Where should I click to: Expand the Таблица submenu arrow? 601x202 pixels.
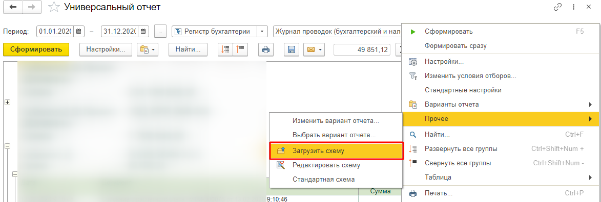click(x=590, y=177)
